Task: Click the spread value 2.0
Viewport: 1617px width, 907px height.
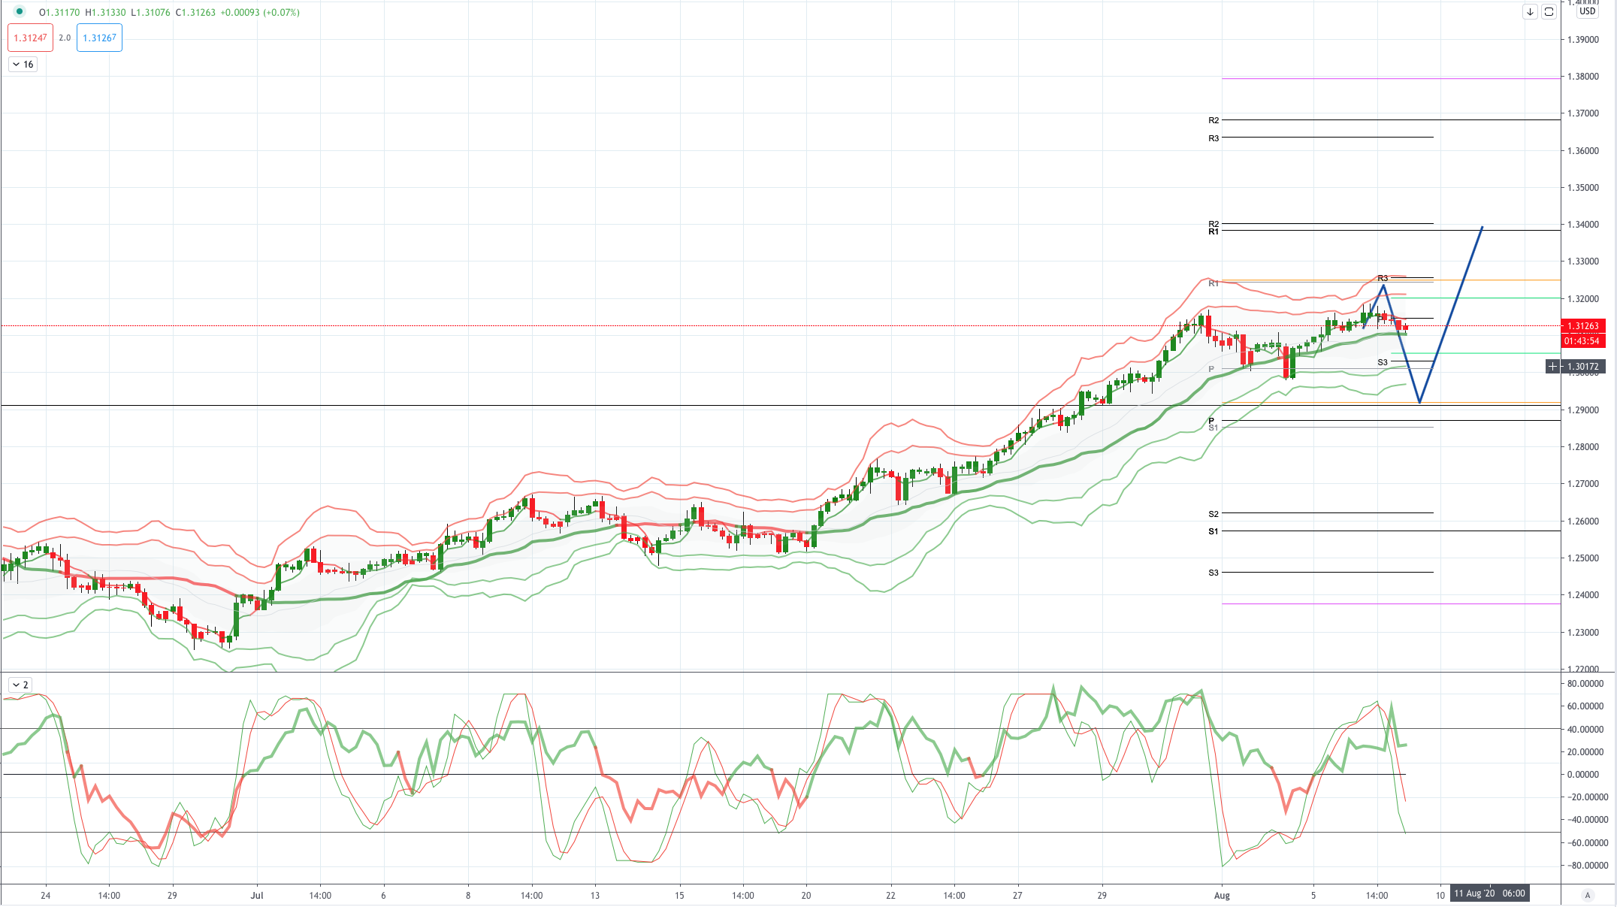Action: click(x=65, y=38)
